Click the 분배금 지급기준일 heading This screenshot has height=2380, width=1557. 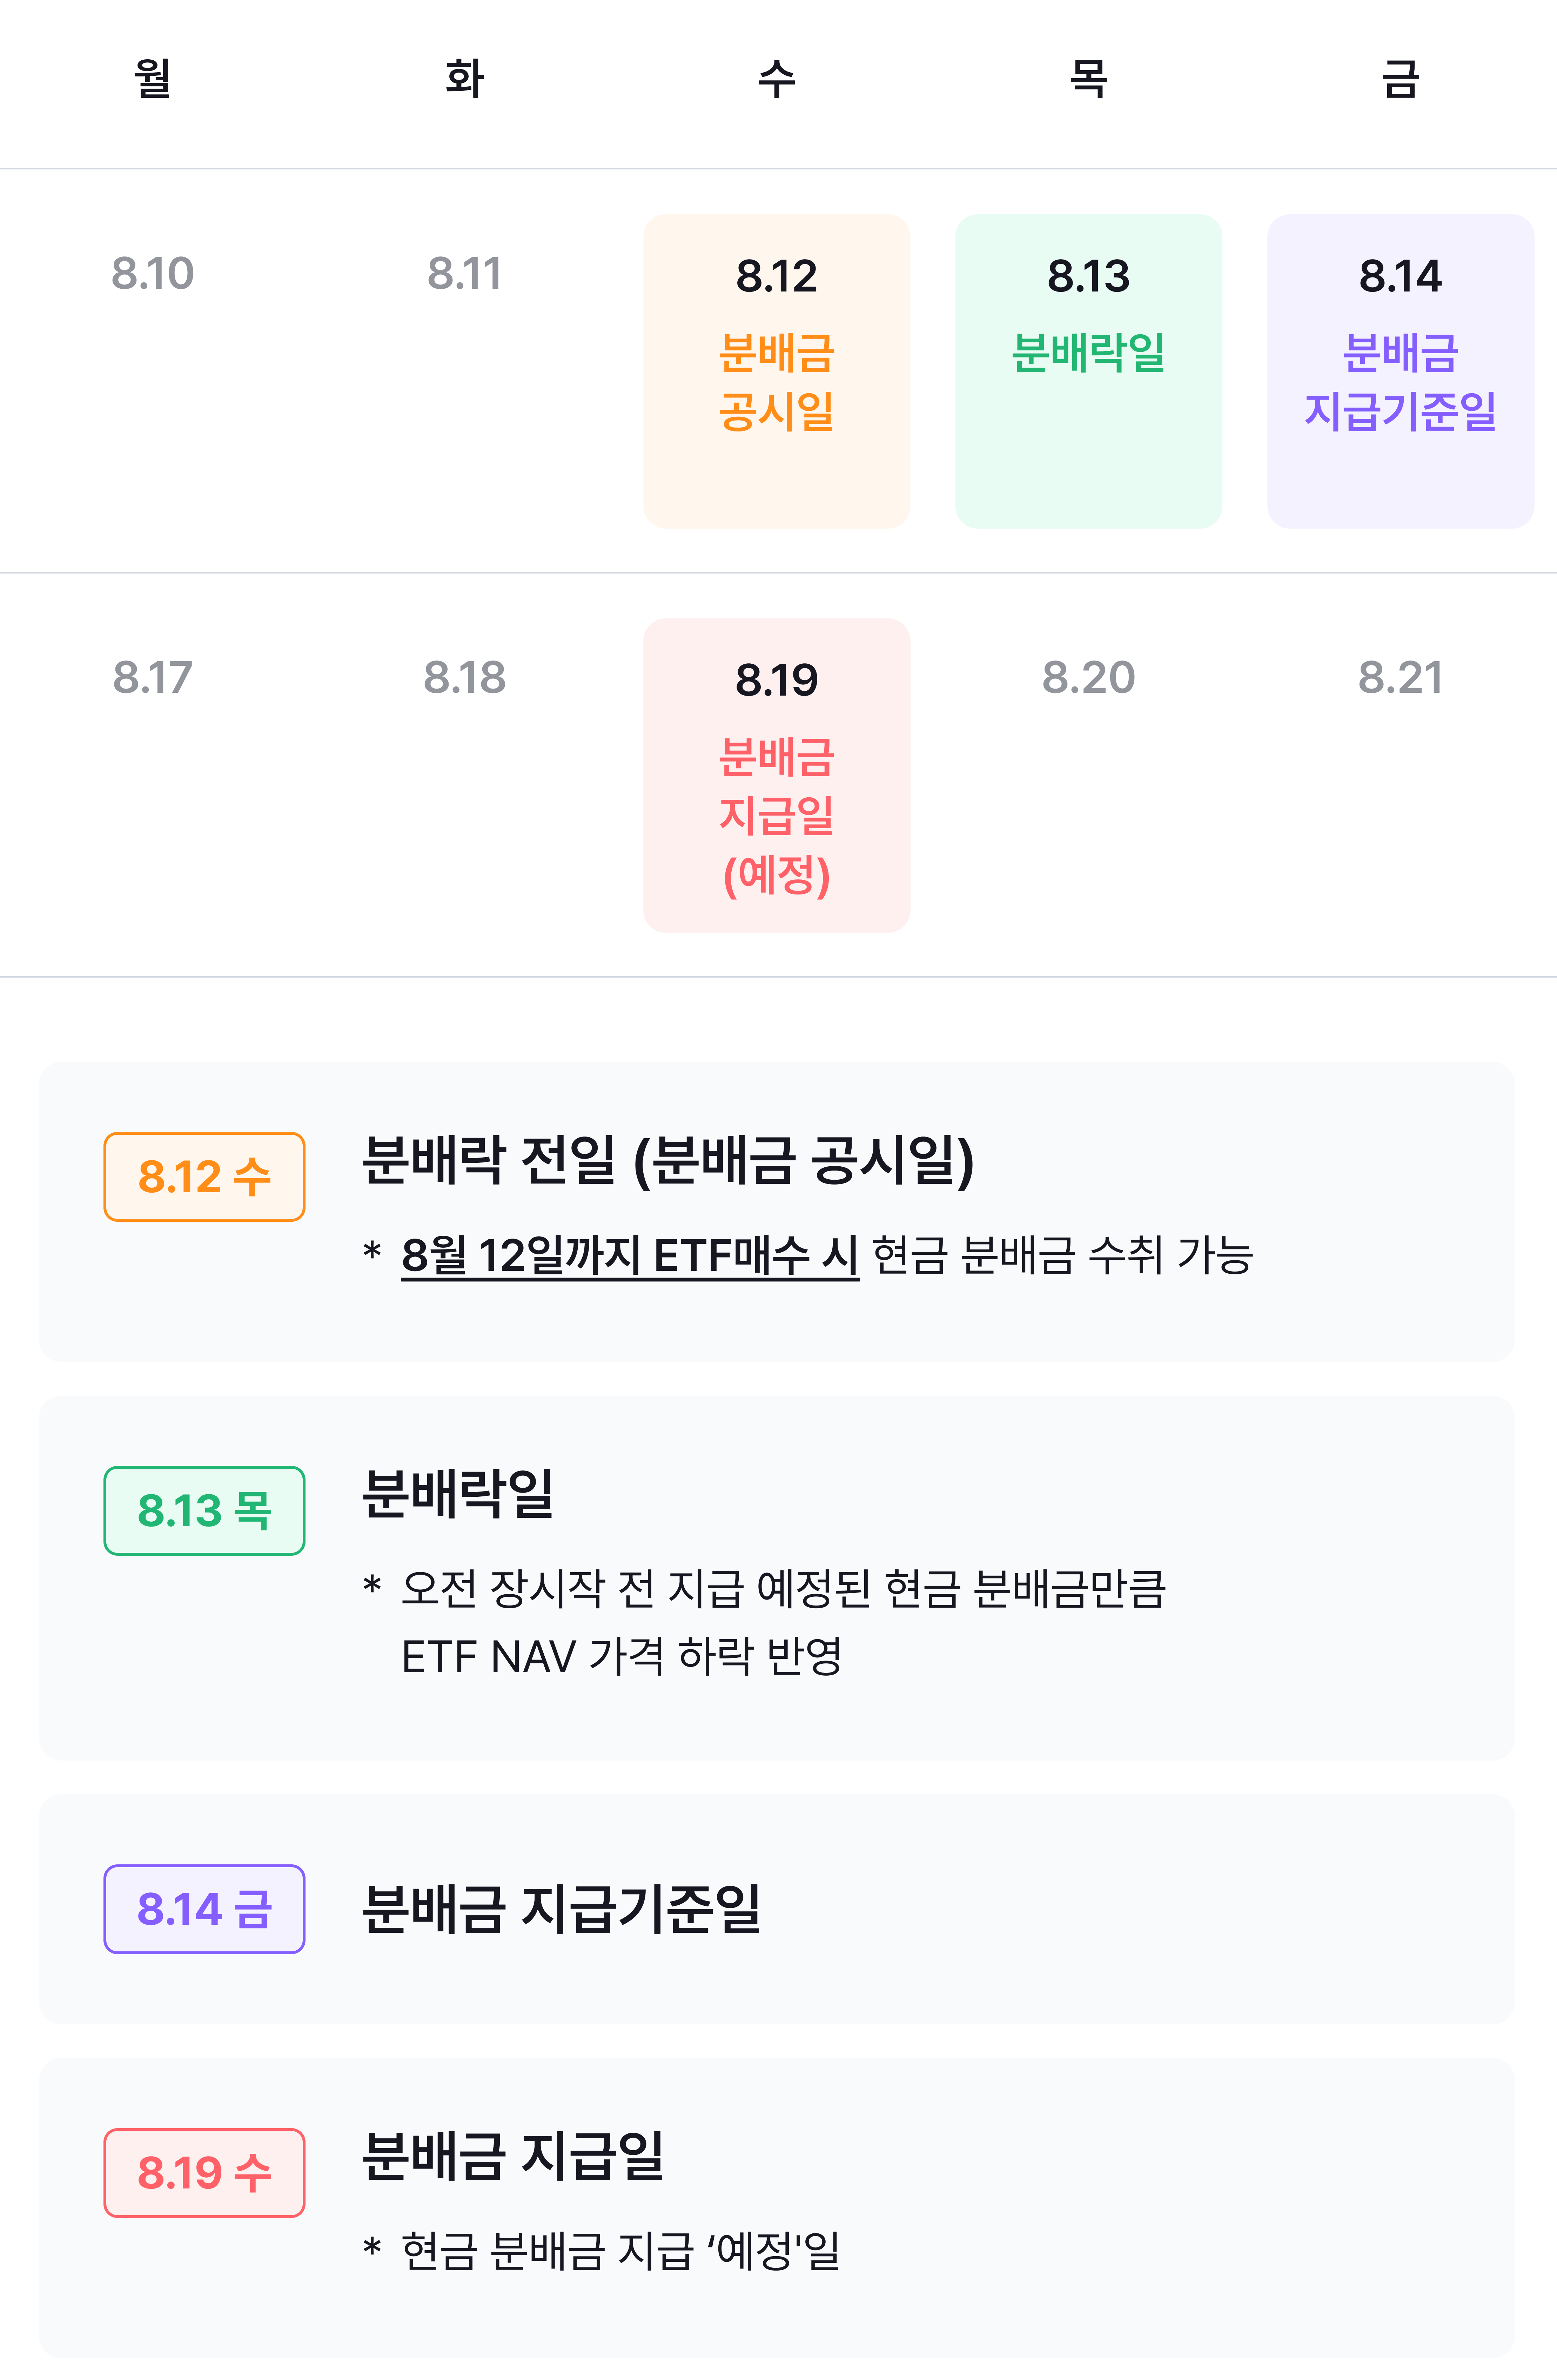pyautogui.click(x=562, y=1909)
